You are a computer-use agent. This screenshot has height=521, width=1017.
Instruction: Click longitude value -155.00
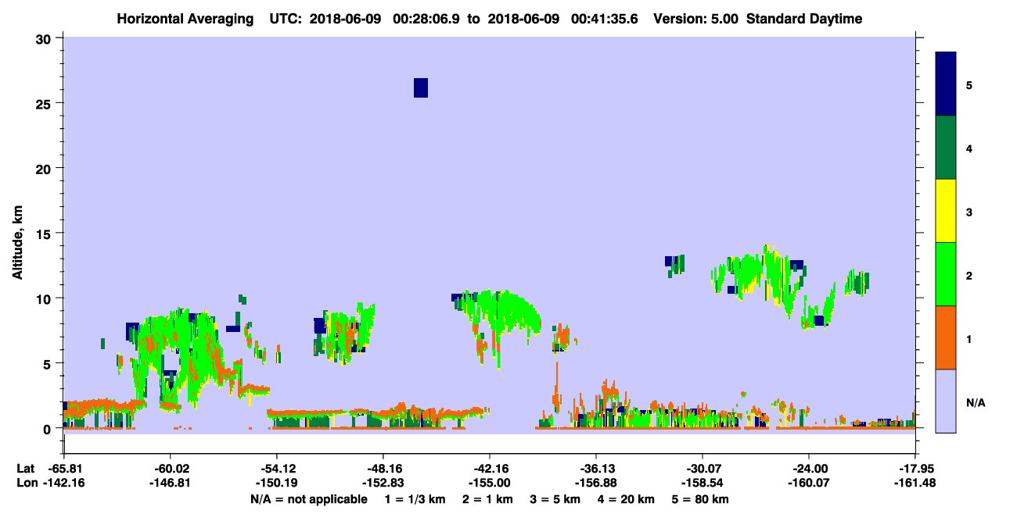pos(489,484)
